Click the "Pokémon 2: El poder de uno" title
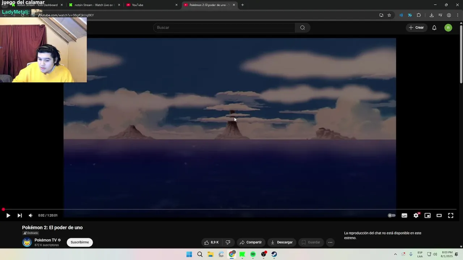The image size is (463, 260). [52, 227]
